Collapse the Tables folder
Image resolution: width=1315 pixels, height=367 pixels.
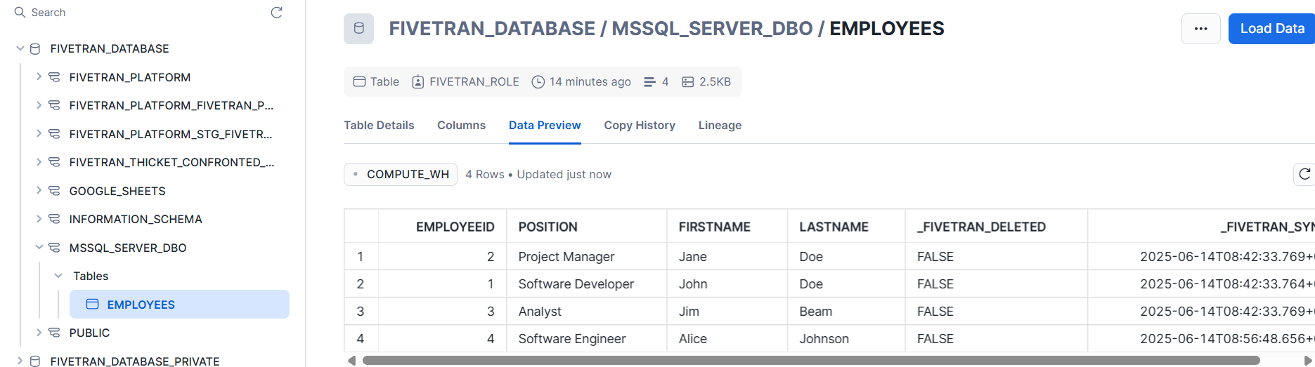tap(58, 276)
